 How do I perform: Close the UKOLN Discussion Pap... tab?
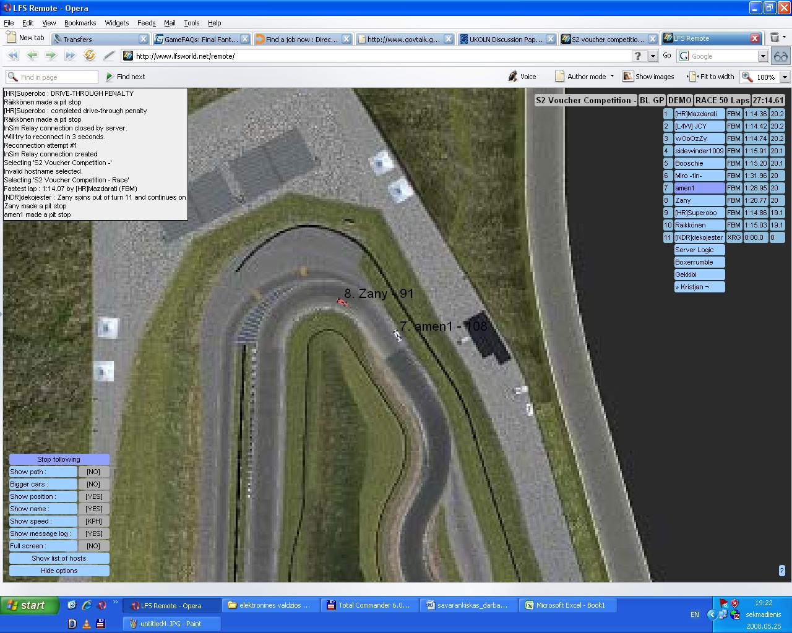point(550,39)
